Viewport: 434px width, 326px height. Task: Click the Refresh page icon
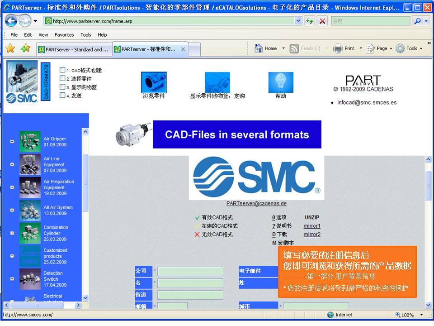pyautogui.click(x=309, y=21)
